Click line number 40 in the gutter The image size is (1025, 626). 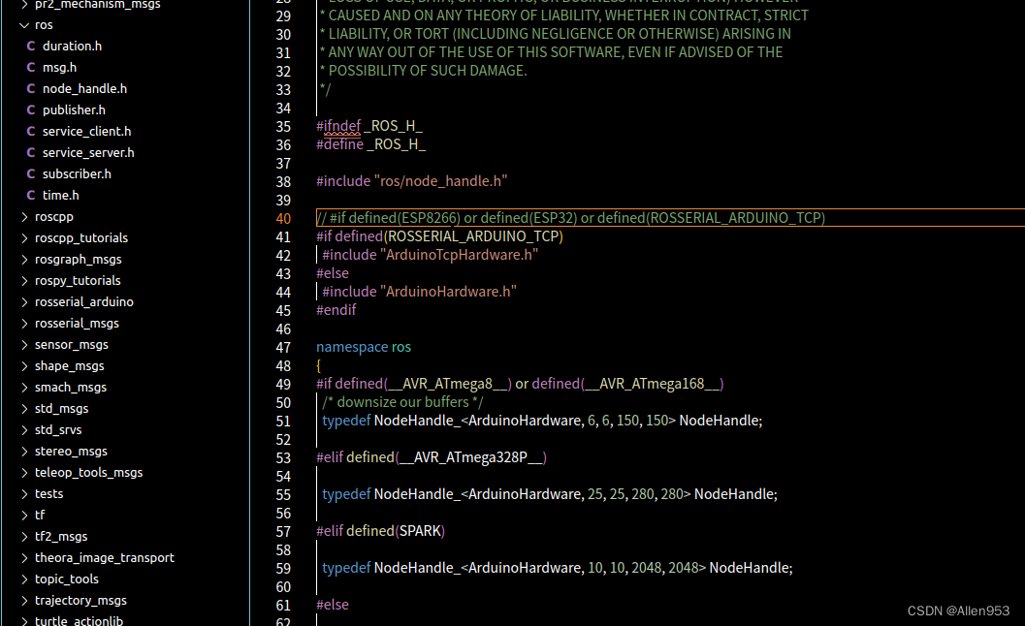[x=282, y=218]
